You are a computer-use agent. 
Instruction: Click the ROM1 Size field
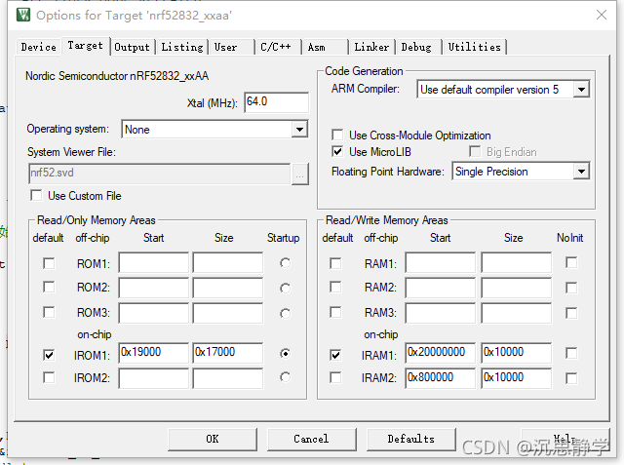[228, 262]
